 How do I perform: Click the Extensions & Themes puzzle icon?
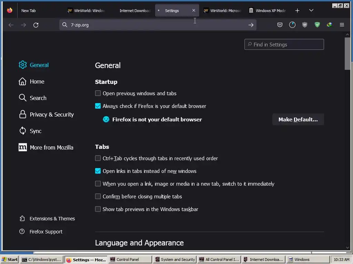tap(22, 218)
